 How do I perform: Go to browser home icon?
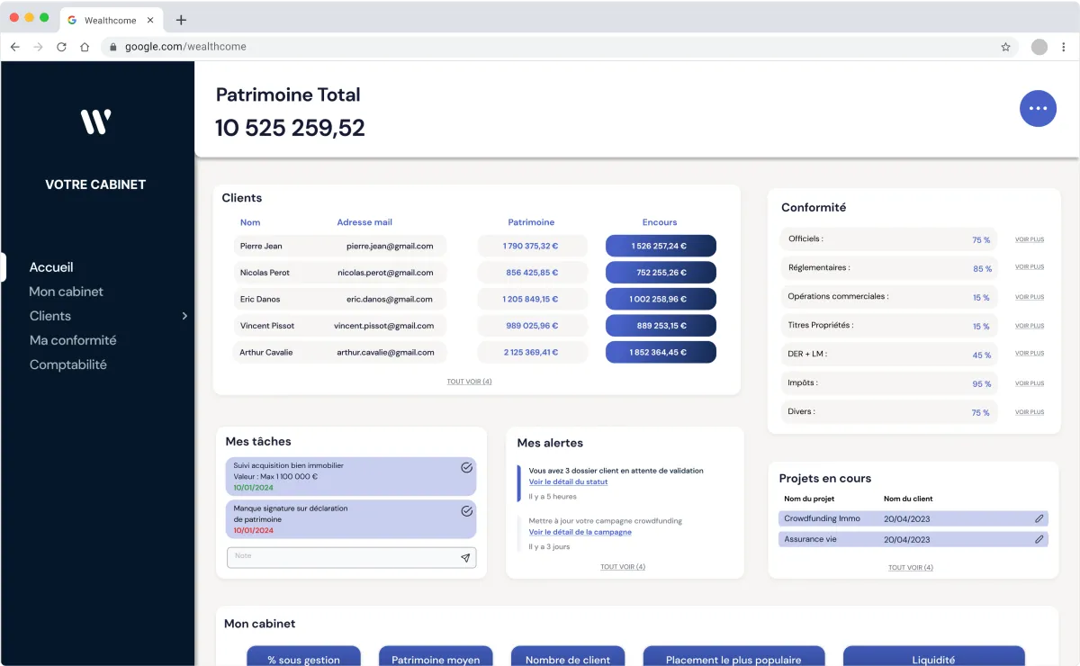coord(85,47)
